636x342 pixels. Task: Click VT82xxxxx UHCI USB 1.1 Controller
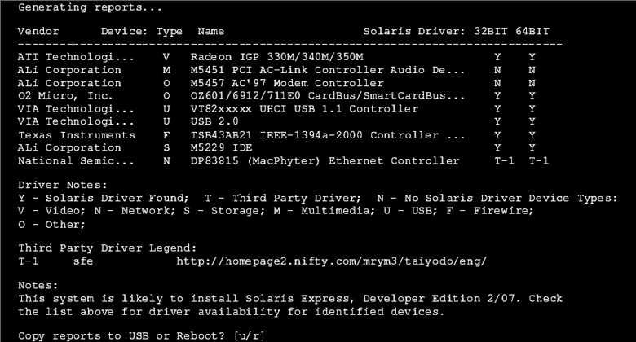click(304, 109)
